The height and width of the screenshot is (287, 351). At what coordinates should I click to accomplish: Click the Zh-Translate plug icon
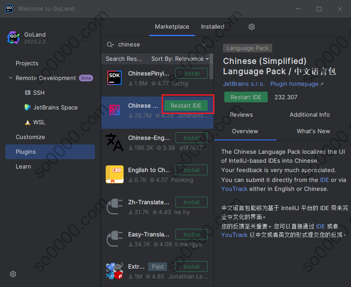point(115,207)
